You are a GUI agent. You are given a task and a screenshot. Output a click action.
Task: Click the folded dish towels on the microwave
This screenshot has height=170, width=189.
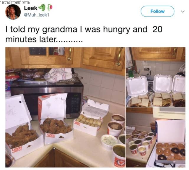[61, 75]
